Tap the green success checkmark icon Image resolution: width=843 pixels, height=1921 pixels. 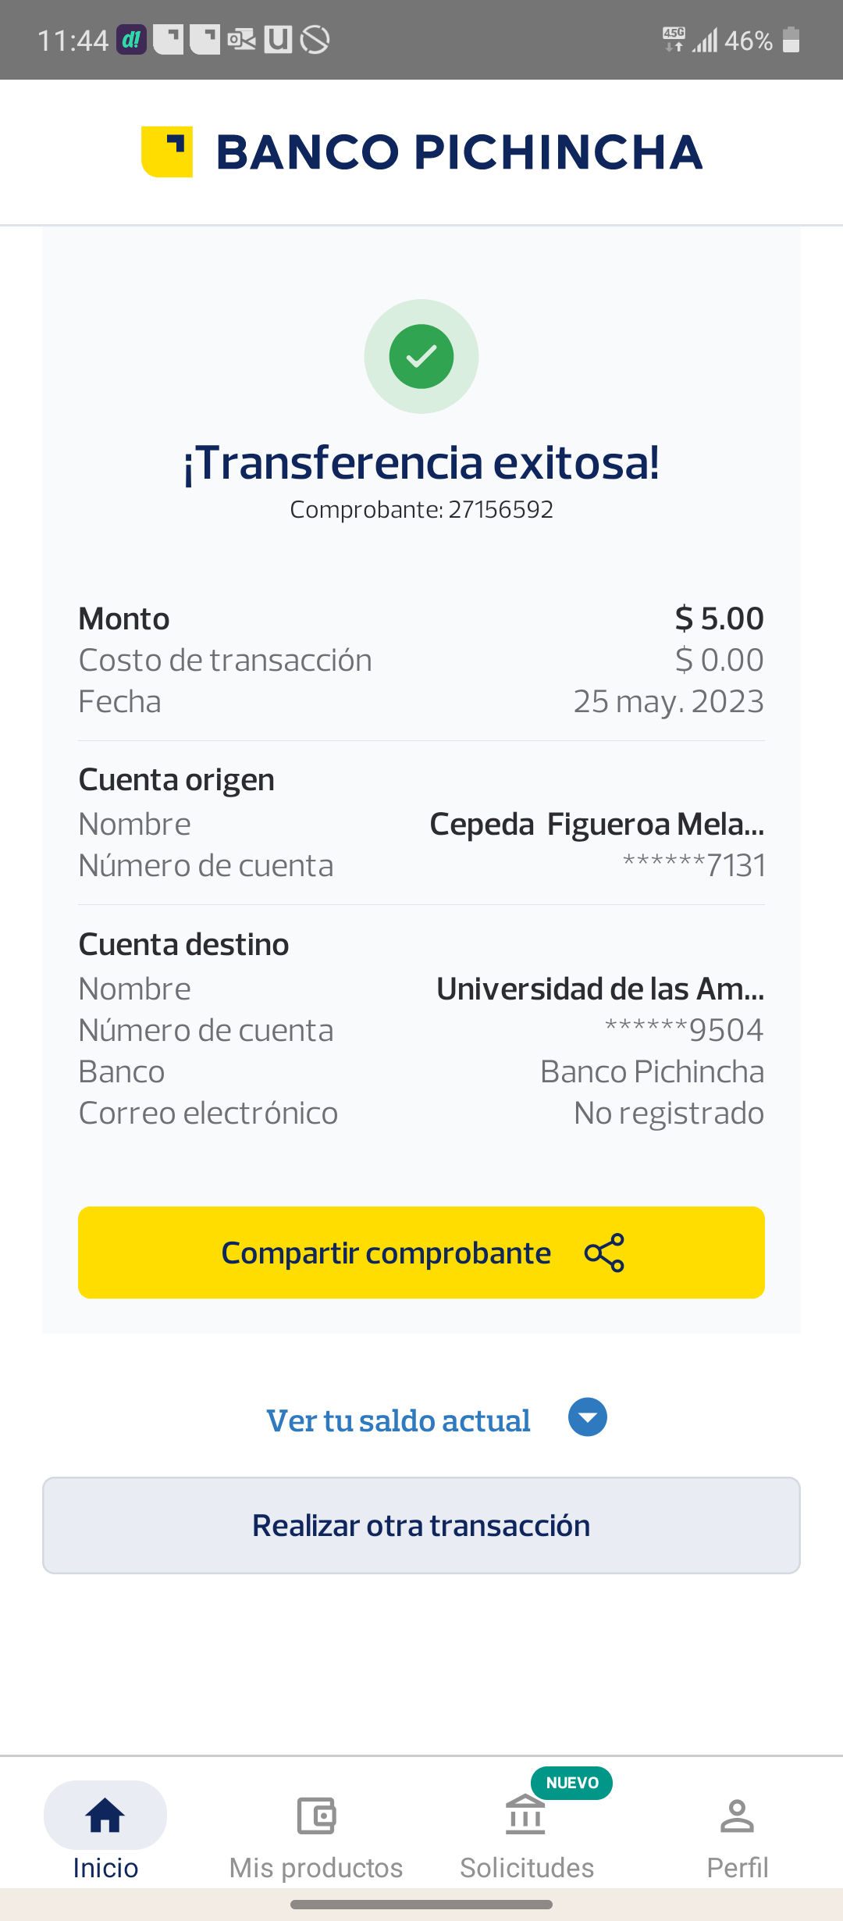pos(421,356)
